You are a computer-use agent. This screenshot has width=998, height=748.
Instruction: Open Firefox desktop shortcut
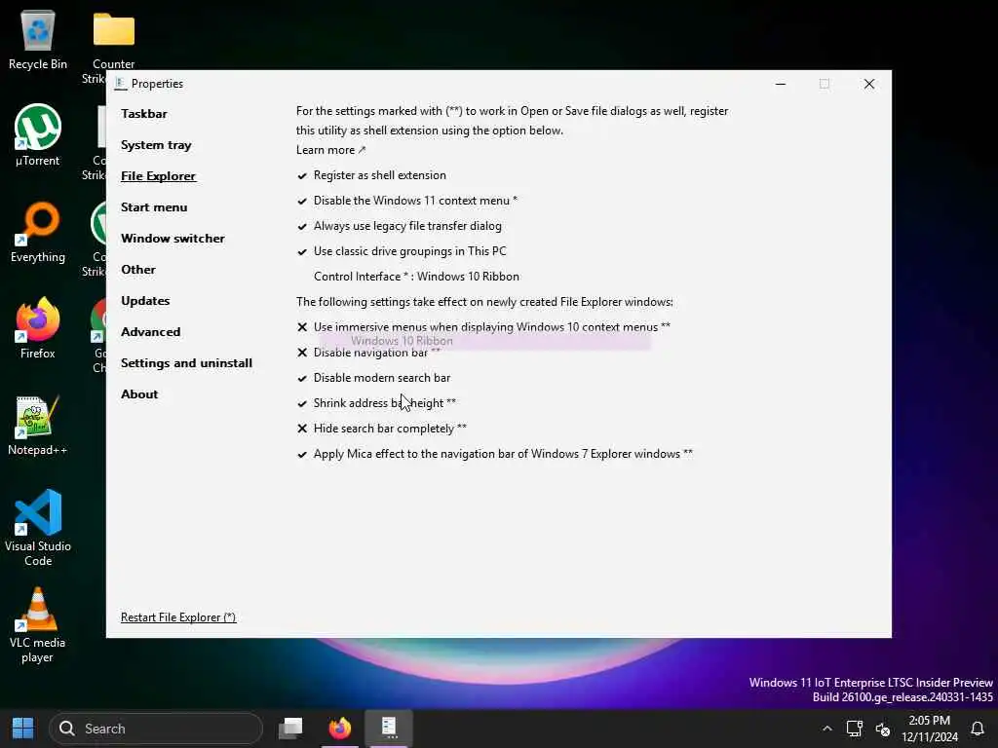coord(38,328)
